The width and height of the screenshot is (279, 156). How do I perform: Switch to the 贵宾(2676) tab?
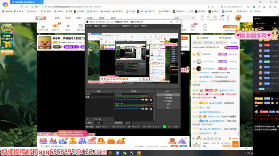221,42
